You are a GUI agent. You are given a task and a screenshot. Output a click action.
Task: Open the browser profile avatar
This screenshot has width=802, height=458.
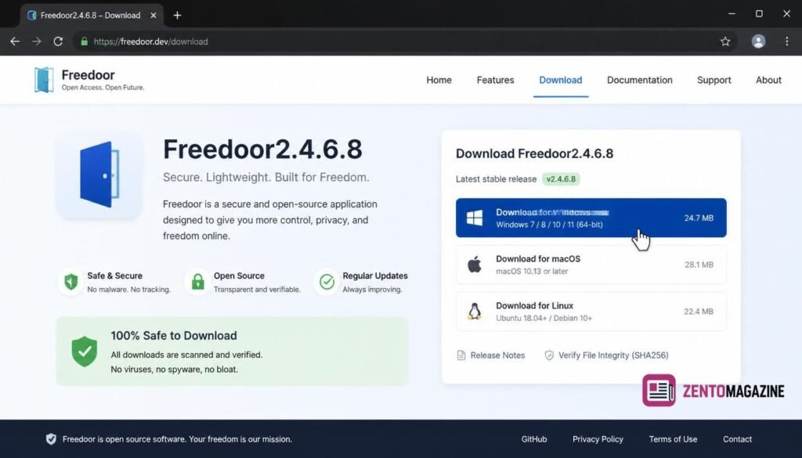click(758, 41)
